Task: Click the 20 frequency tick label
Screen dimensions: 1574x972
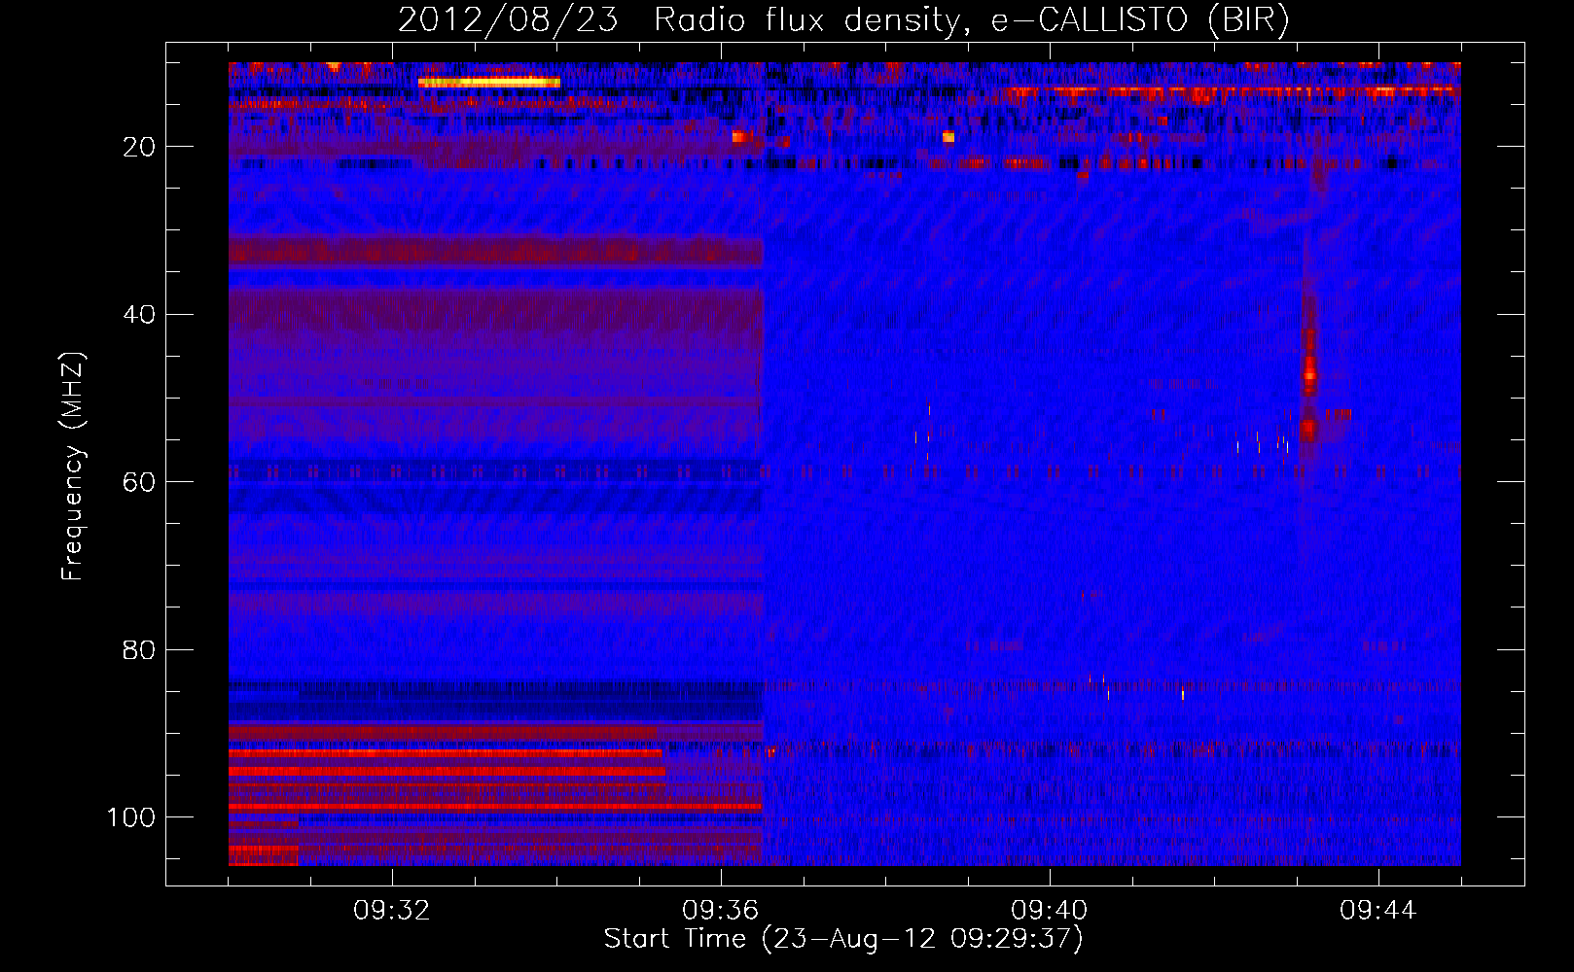Action: point(139,147)
